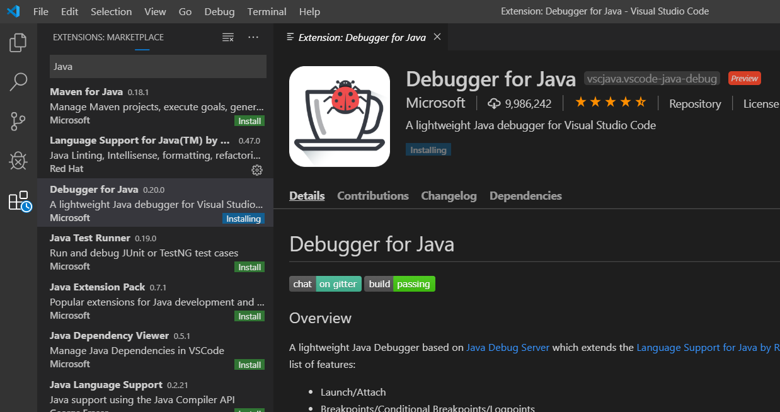
Task: Click Installing button in Debugger for Java list row
Action: [243, 219]
